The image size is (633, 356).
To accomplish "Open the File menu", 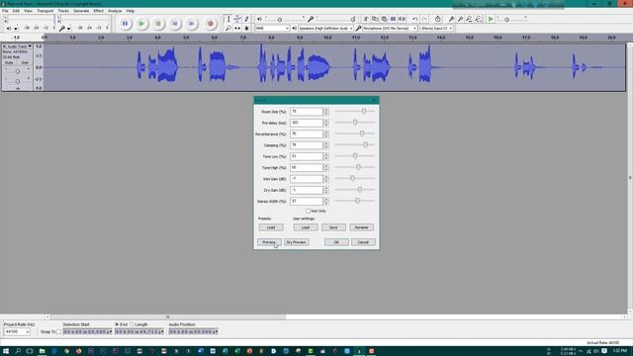I will coord(5,11).
